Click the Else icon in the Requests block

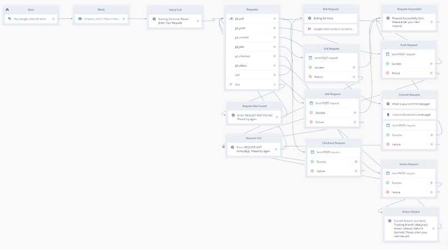tap(231, 84)
